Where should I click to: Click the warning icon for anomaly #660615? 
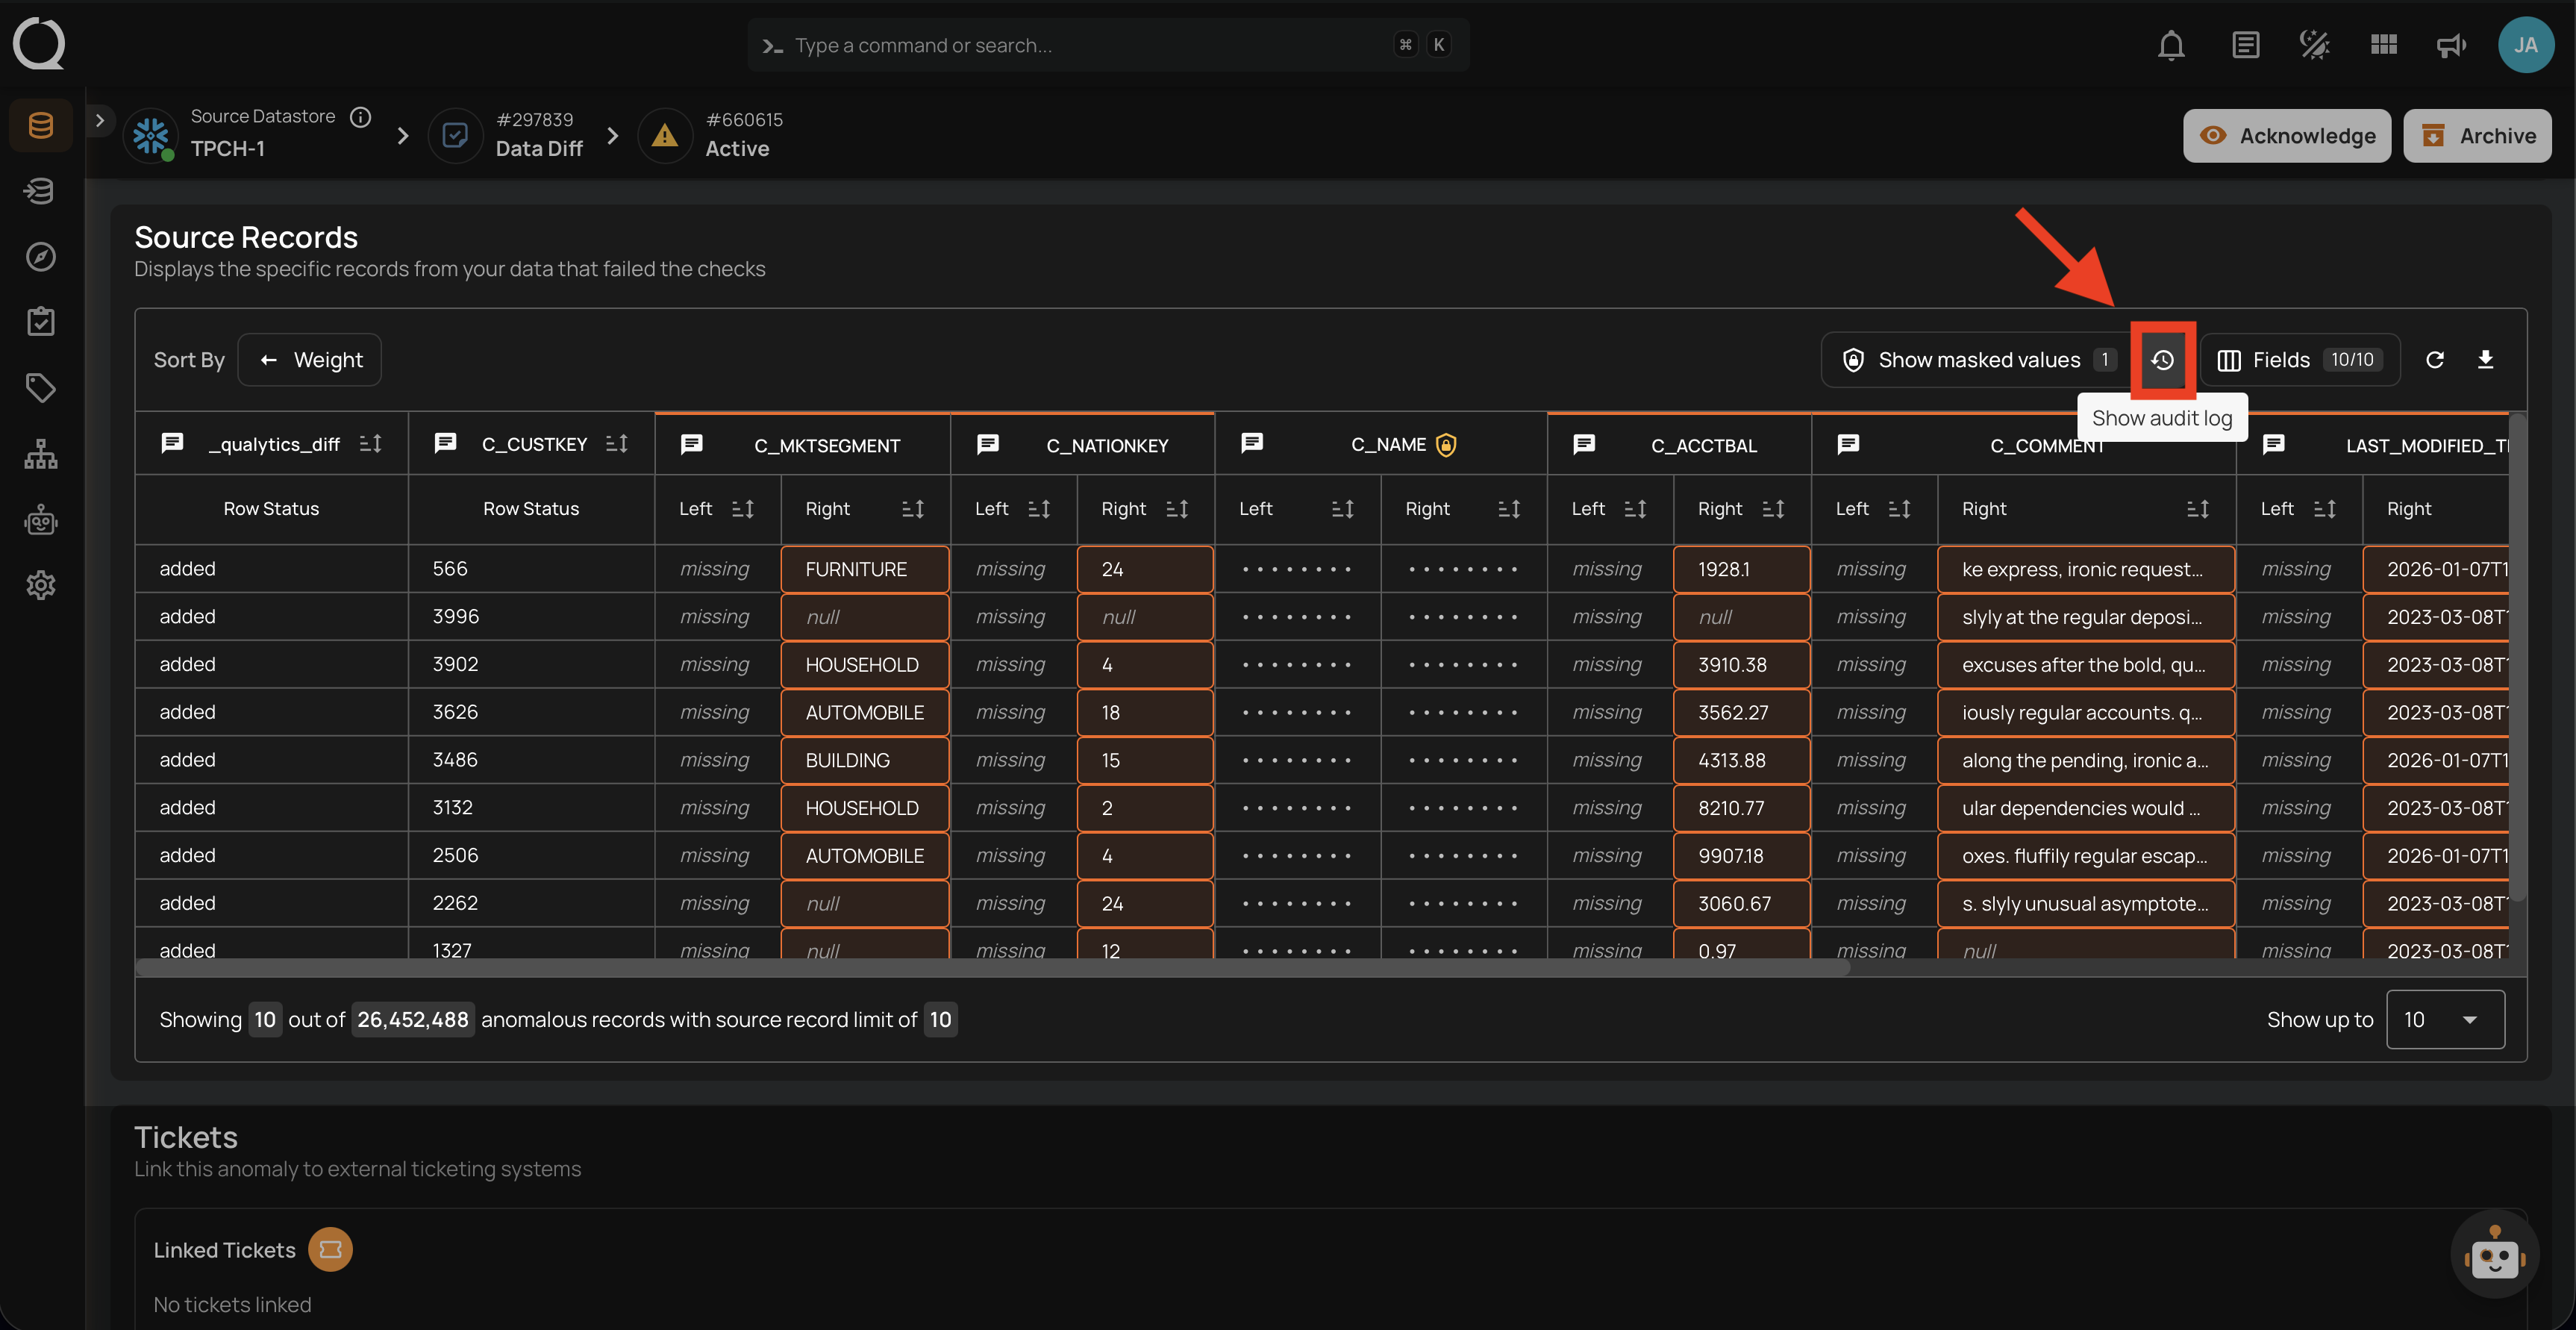[665, 136]
